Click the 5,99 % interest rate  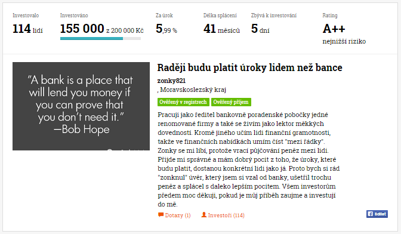click(x=166, y=29)
